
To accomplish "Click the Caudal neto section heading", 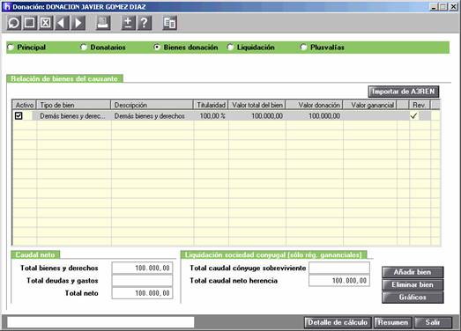I will [x=35, y=254].
